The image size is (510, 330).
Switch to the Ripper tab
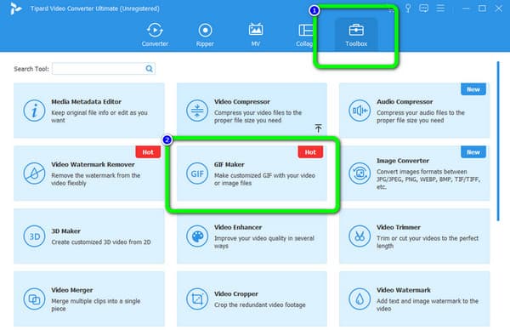pyautogui.click(x=205, y=35)
